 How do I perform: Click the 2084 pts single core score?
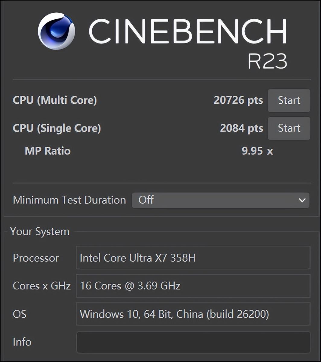(x=241, y=128)
